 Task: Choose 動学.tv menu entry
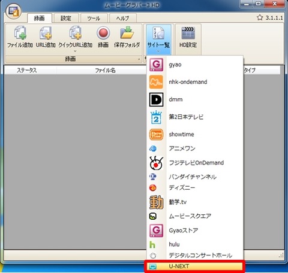(x=195, y=202)
